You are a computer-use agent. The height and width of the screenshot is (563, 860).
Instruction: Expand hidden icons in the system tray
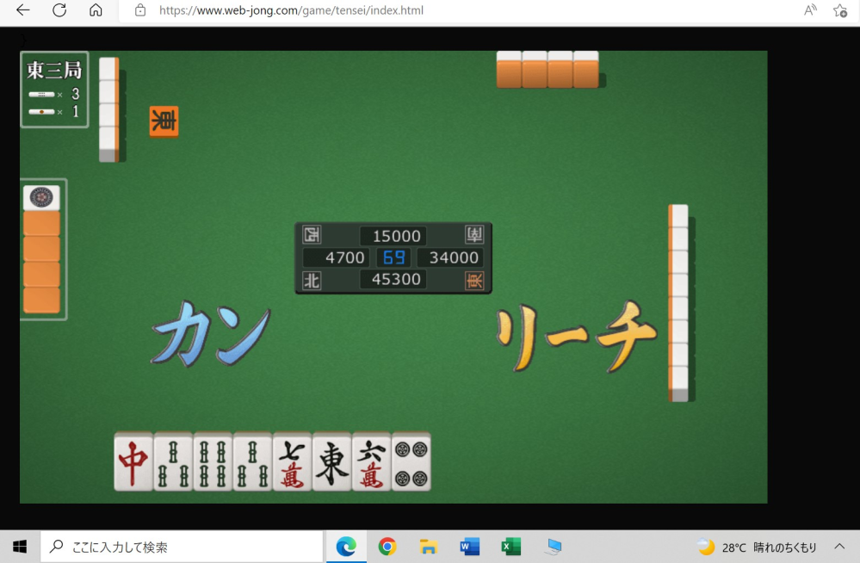pyautogui.click(x=838, y=546)
